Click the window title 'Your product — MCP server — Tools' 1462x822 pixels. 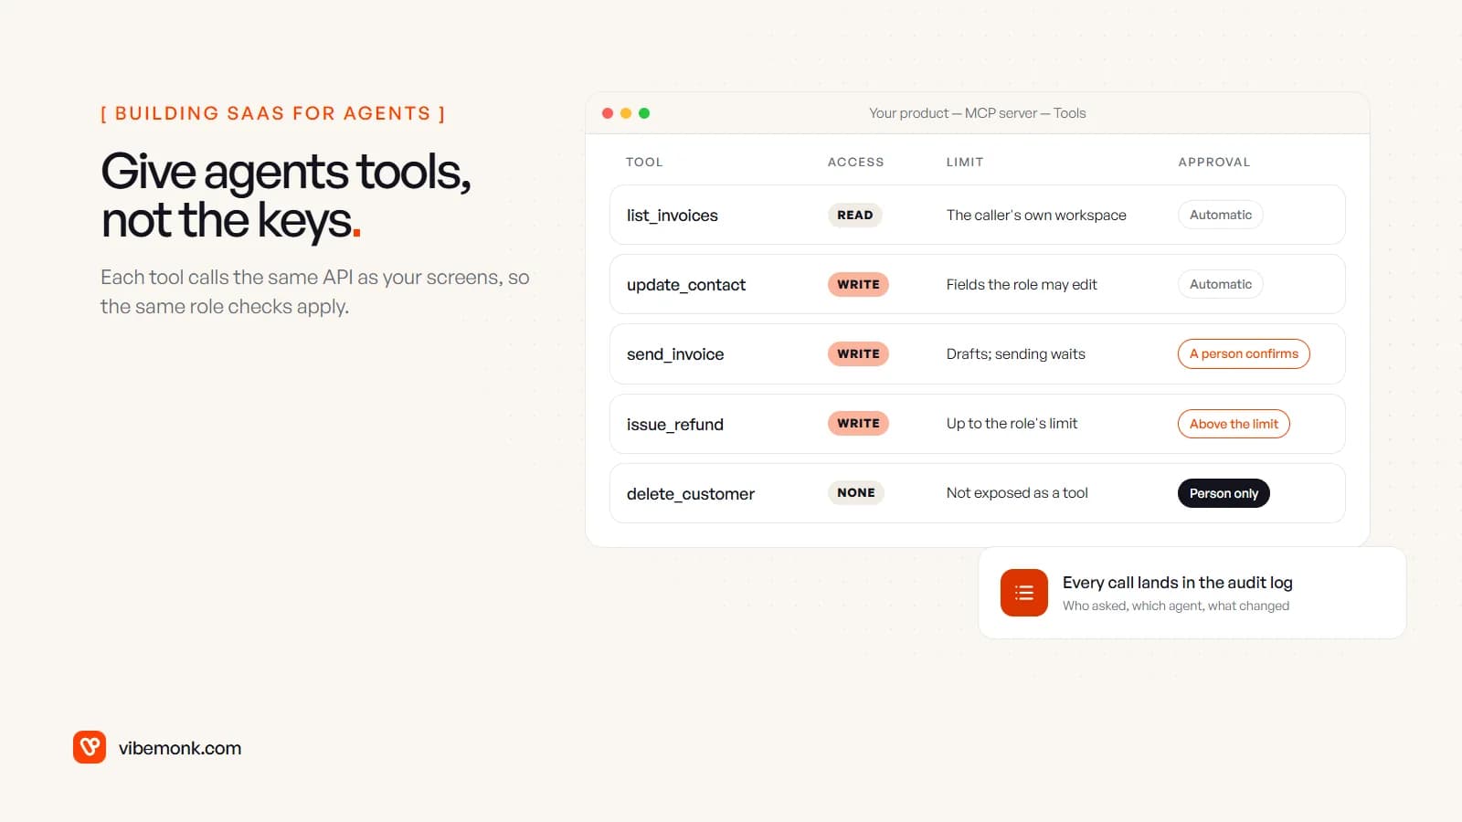click(978, 113)
